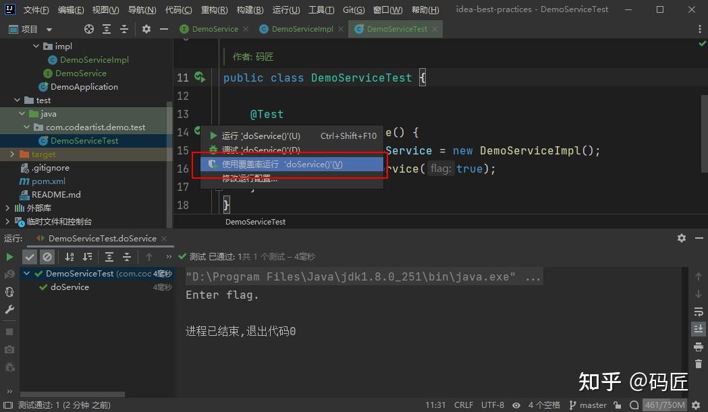Collapse the impl package in the project tree
Screen dimensions: 708x412
[x=36, y=46]
